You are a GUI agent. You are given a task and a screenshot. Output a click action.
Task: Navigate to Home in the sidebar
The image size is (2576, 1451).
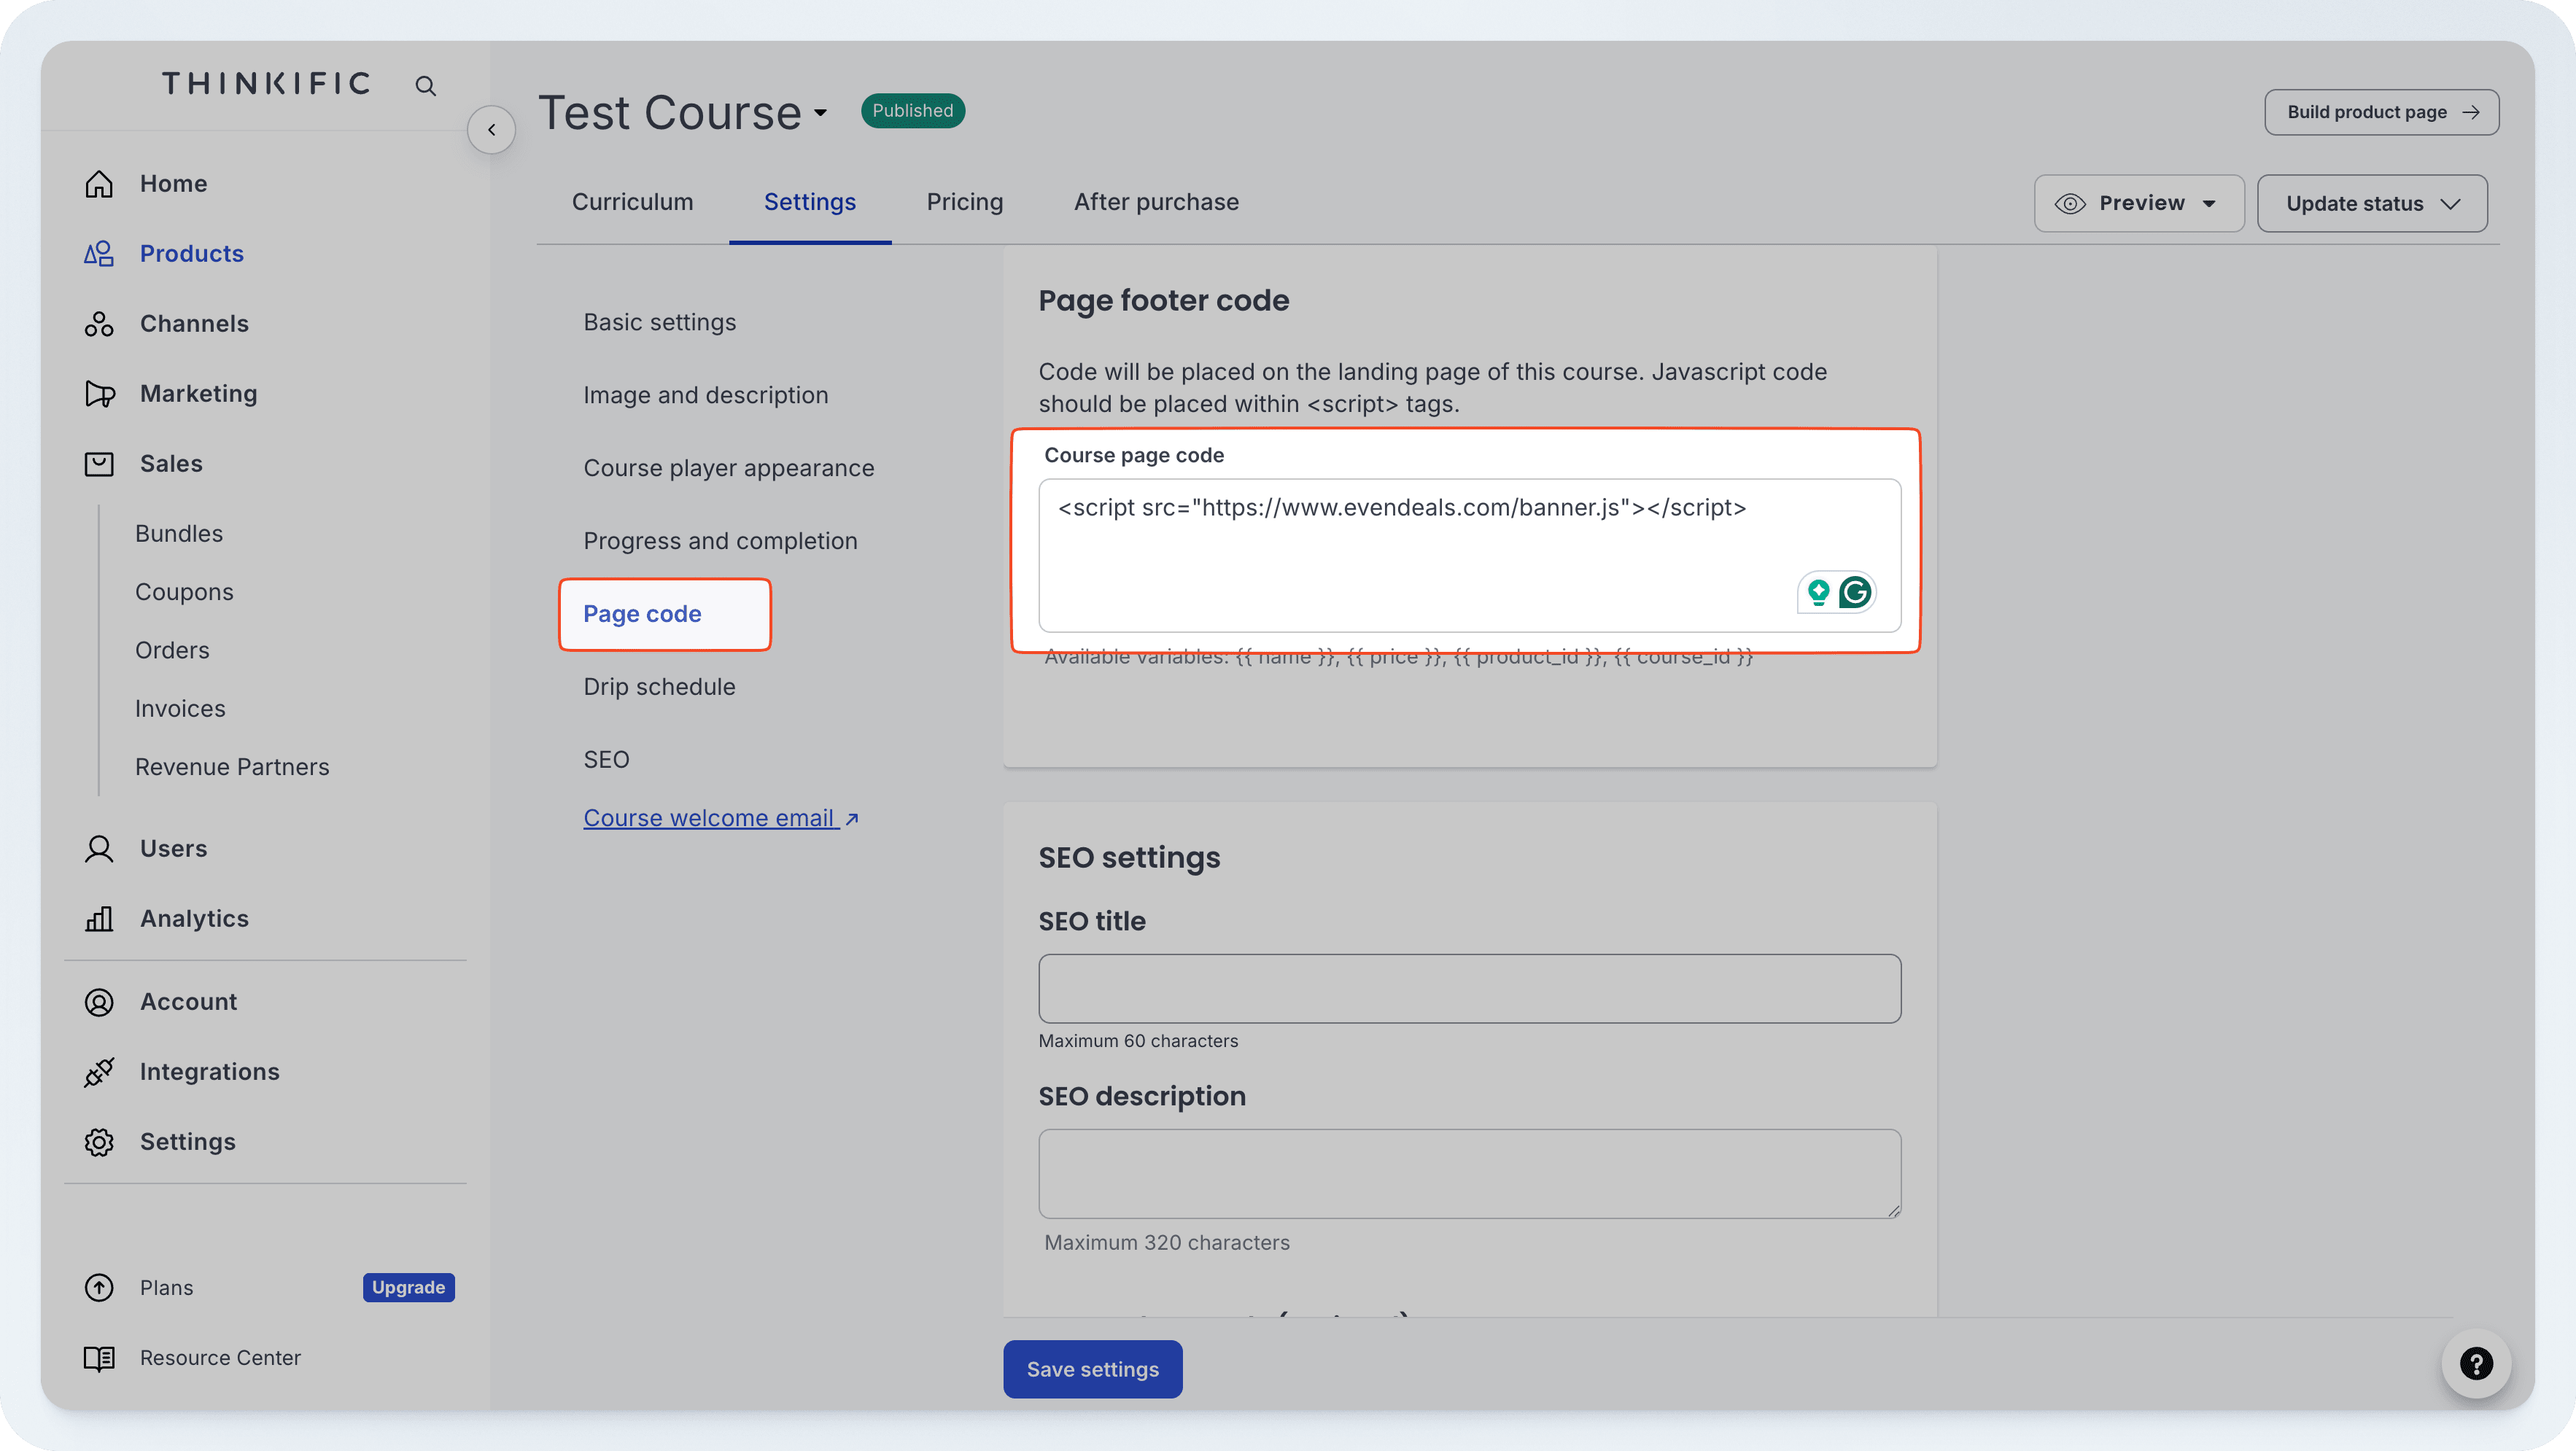click(173, 183)
